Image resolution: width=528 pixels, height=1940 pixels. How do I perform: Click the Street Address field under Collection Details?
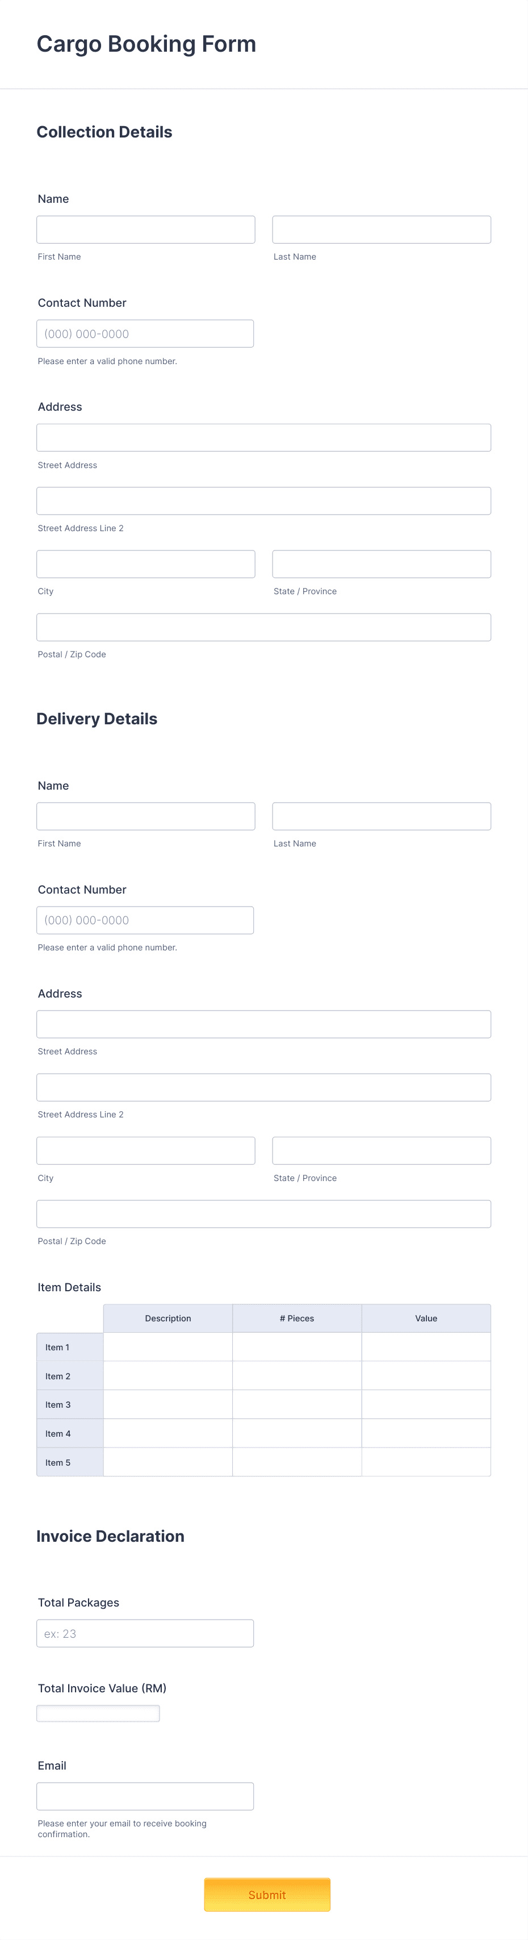coord(263,437)
